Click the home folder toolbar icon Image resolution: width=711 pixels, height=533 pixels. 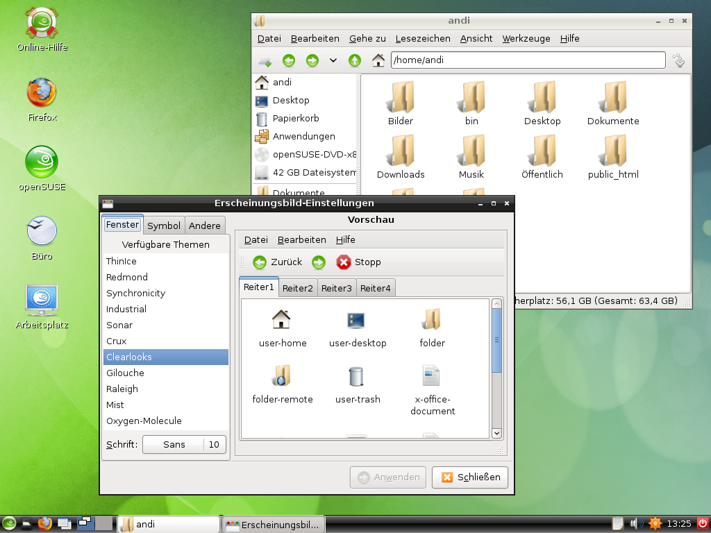click(x=378, y=60)
